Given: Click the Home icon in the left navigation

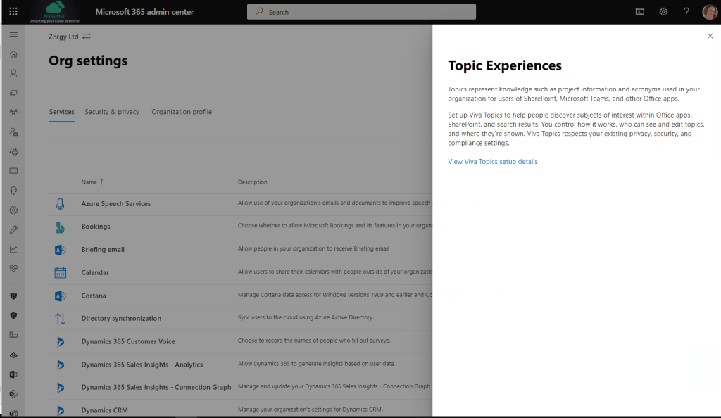Looking at the screenshot, I should pos(13,53).
